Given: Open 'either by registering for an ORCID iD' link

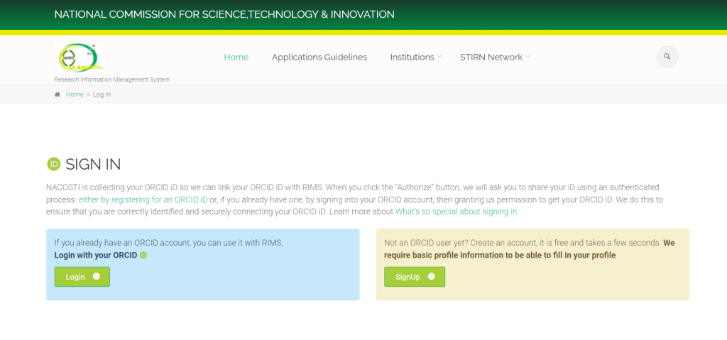Looking at the screenshot, I should [143, 200].
